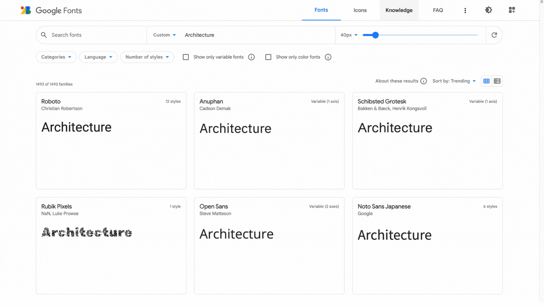Viewport: 544px width, 306px height.
Task: Expand the Categories filter dropdown
Action: click(56, 57)
